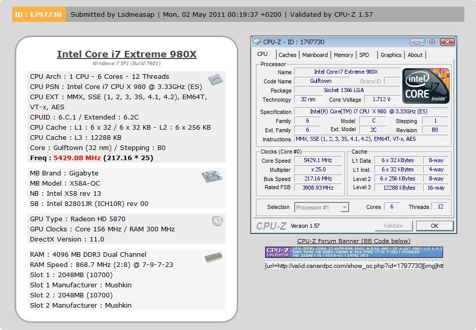
Task: Click the Instructions field in CPU-Z
Action: 371,139
